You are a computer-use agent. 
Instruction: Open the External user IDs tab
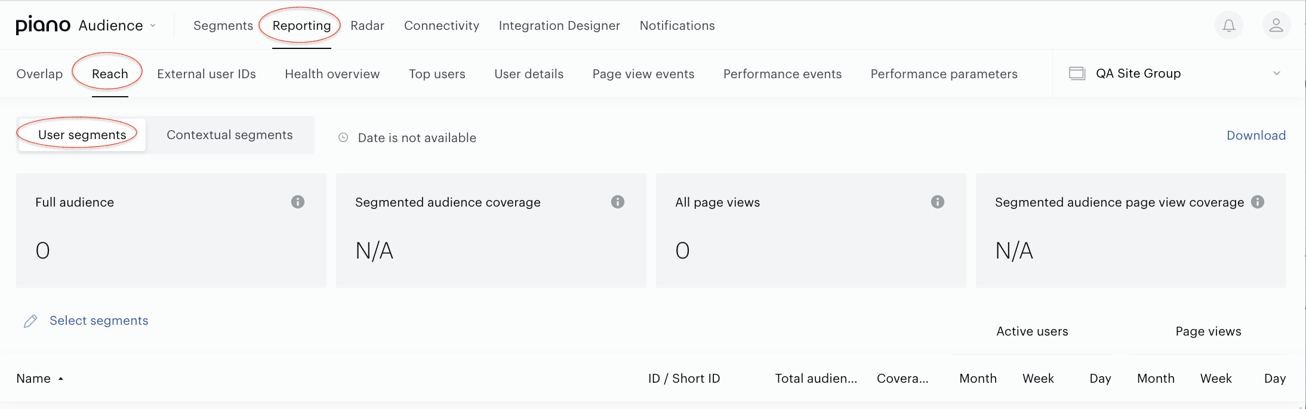pyautogui.click(x=207, y=74)
